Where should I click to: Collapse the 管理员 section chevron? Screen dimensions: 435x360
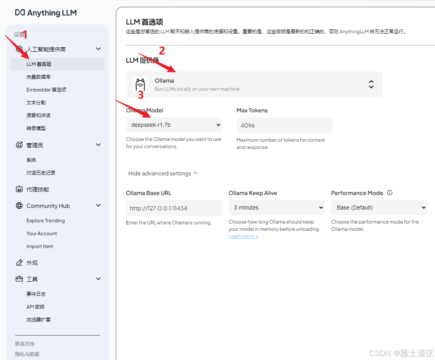(98, 145)
